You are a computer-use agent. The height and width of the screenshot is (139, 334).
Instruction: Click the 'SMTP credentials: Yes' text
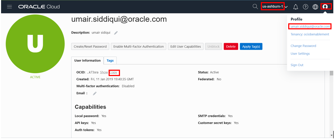pyautogui.click(x=215, y=116)
